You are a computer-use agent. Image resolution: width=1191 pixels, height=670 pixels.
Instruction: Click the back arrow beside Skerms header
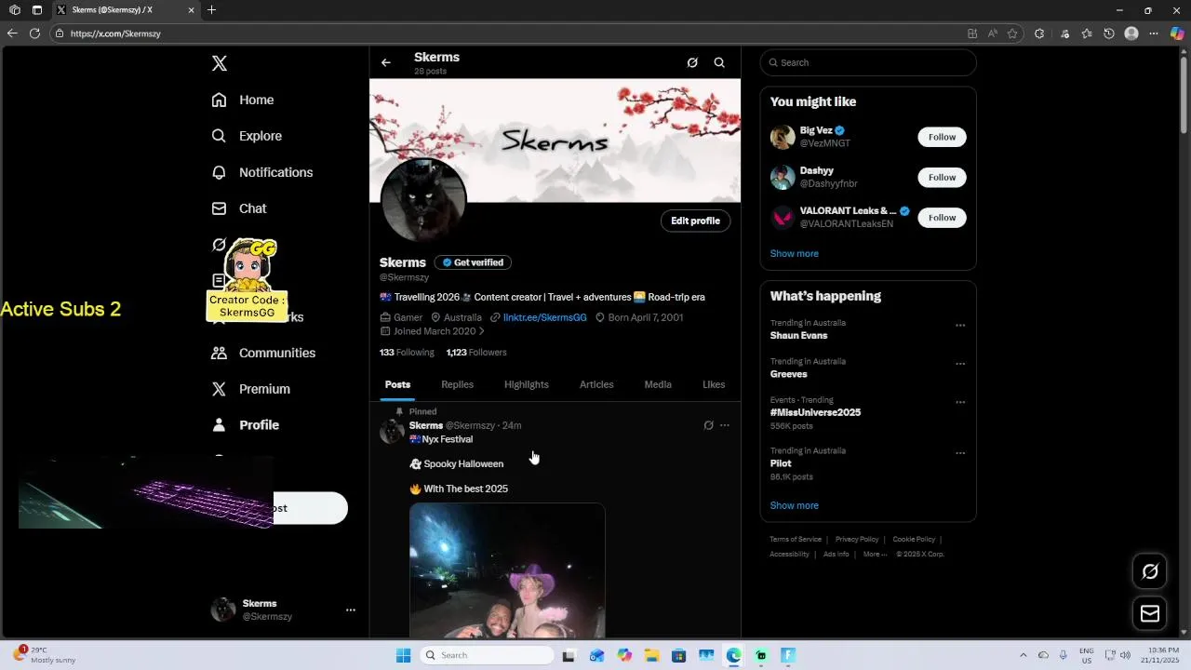[x=386, y=62]
